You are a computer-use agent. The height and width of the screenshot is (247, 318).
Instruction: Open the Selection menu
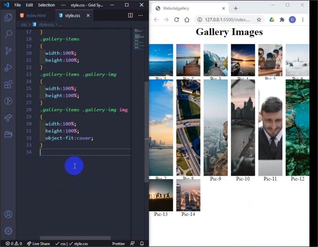[x=46, y=5]
